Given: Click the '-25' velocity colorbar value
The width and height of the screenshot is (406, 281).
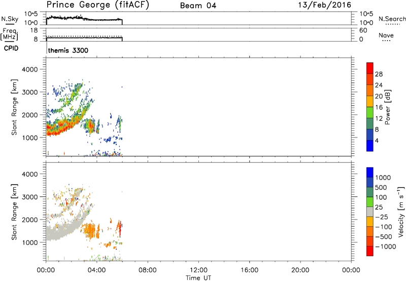Looking at the screenshot, I should coord(382,217).
